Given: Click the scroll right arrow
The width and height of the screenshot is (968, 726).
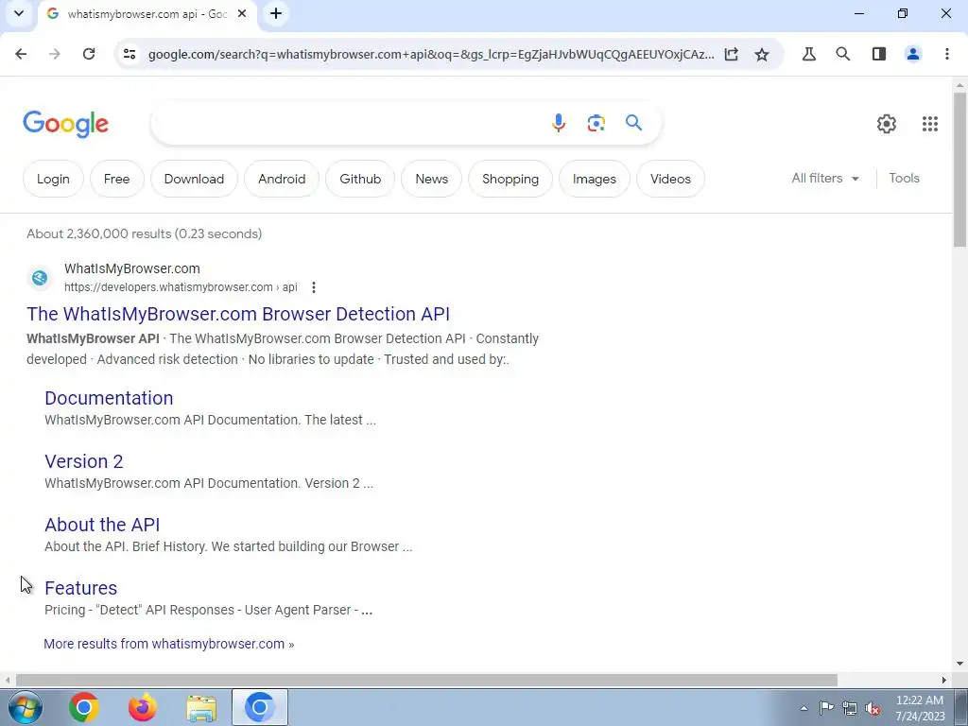Looking at the screenshot, I should point(944,680).
